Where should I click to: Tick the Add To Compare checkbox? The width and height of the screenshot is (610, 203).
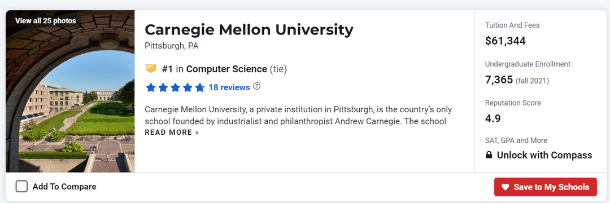point(22,186)
